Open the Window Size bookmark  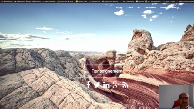(x=95, y=2)
